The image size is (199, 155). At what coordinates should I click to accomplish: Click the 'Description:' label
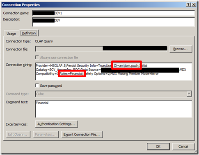pos(11,19)
